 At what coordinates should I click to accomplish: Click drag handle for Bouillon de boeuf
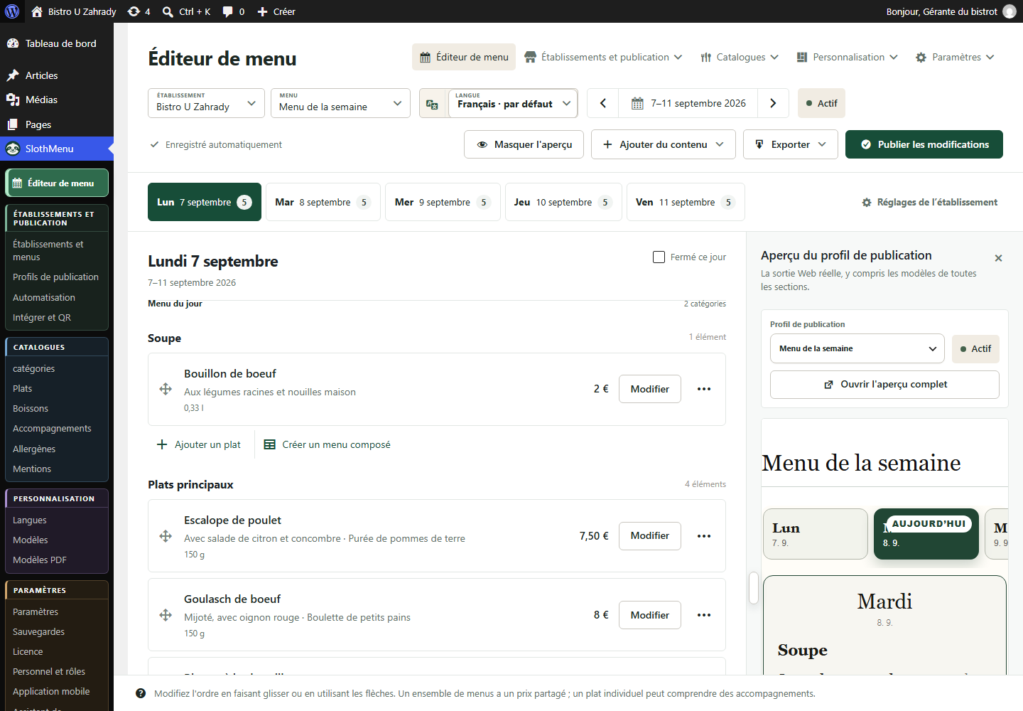(166, 389)
